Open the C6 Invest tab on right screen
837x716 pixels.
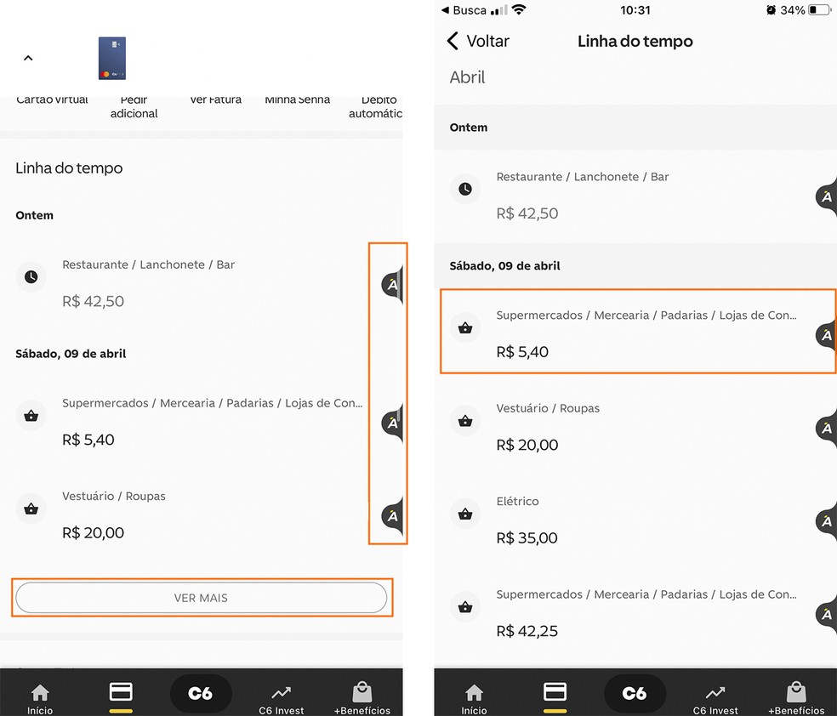coord(715,697)
